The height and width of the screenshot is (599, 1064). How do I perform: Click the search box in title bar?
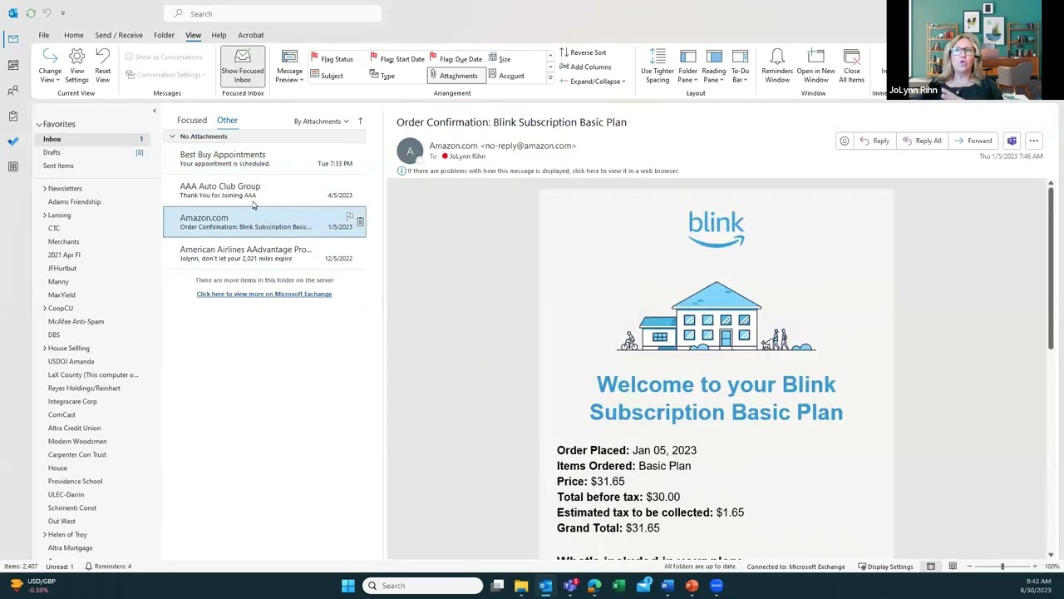coord(273,13)
